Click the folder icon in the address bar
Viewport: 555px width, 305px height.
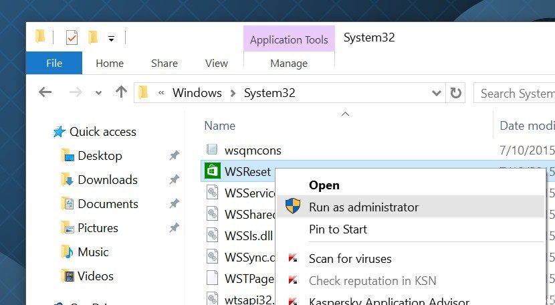point(143,92)
